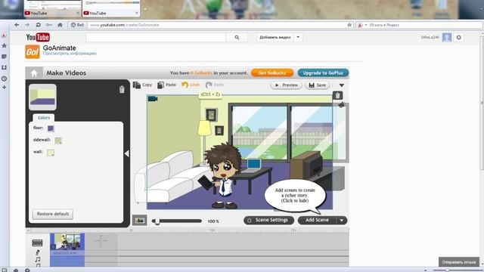
Task: Go back with the browser back arrow
Action: tap(17, 25)
